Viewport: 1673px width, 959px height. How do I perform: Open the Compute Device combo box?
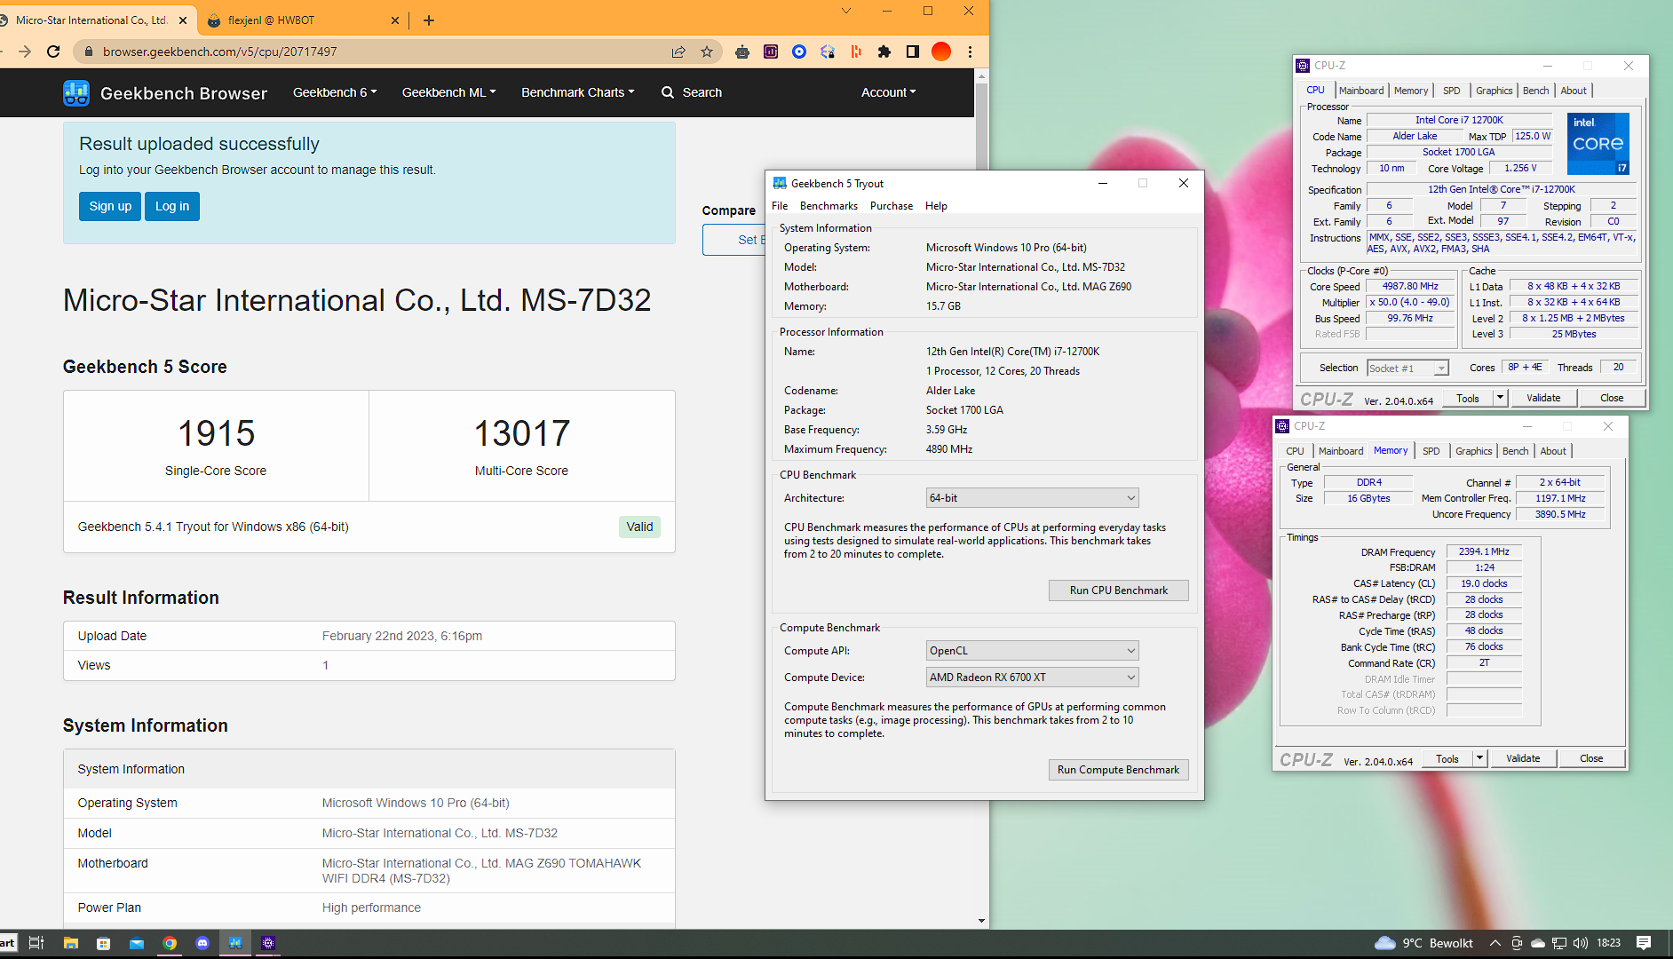(1032, 678)
